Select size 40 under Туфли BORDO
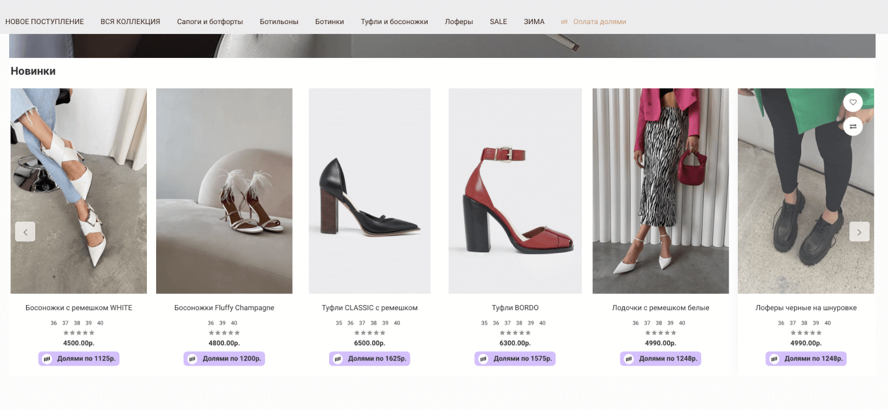The image size is (888, 410). click(x=542, y=323)
